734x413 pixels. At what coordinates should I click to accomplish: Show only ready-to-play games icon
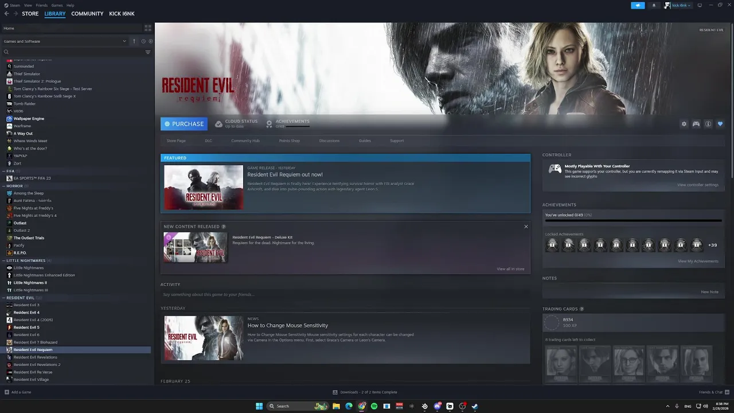[x=150, y=41]
